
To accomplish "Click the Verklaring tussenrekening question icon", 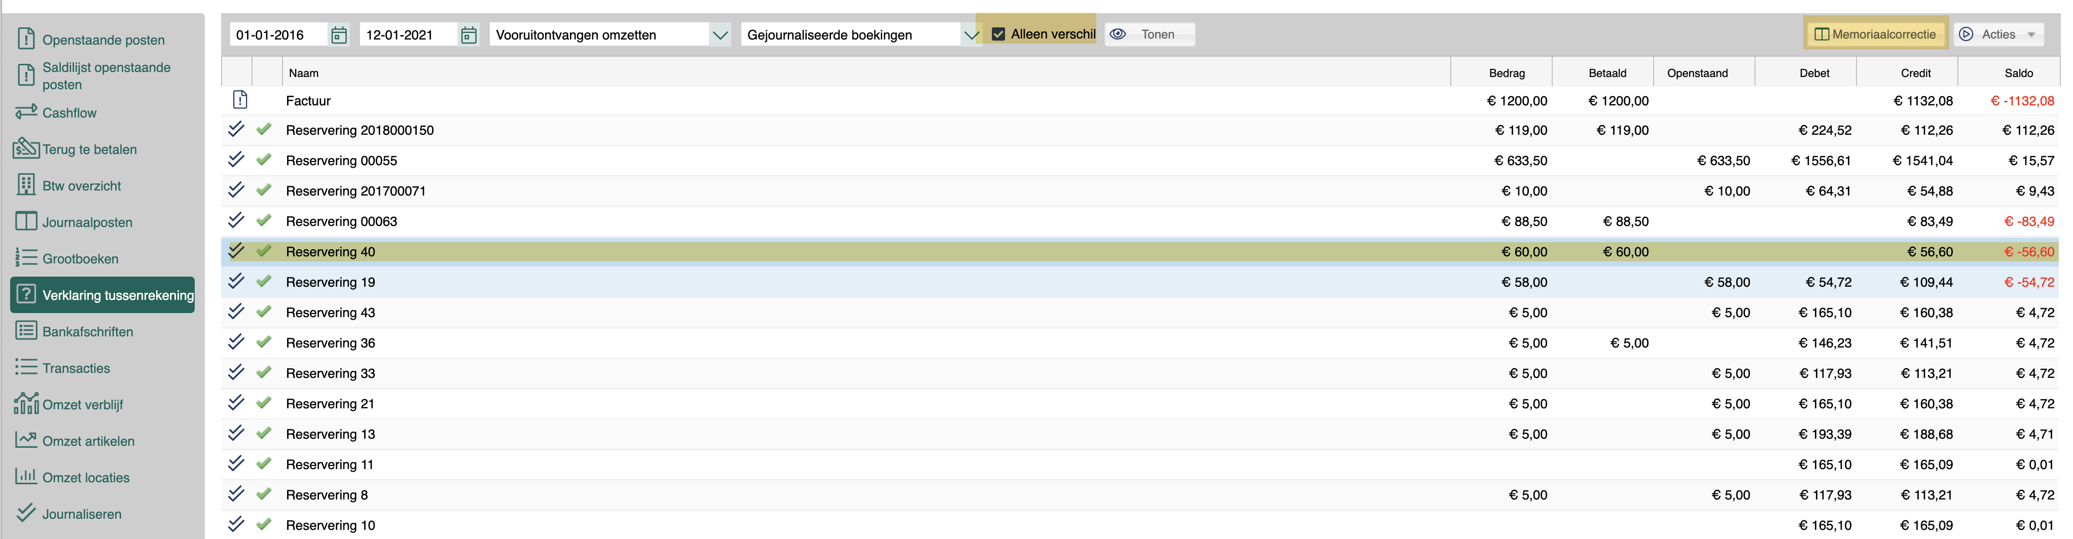I will 26,294.
